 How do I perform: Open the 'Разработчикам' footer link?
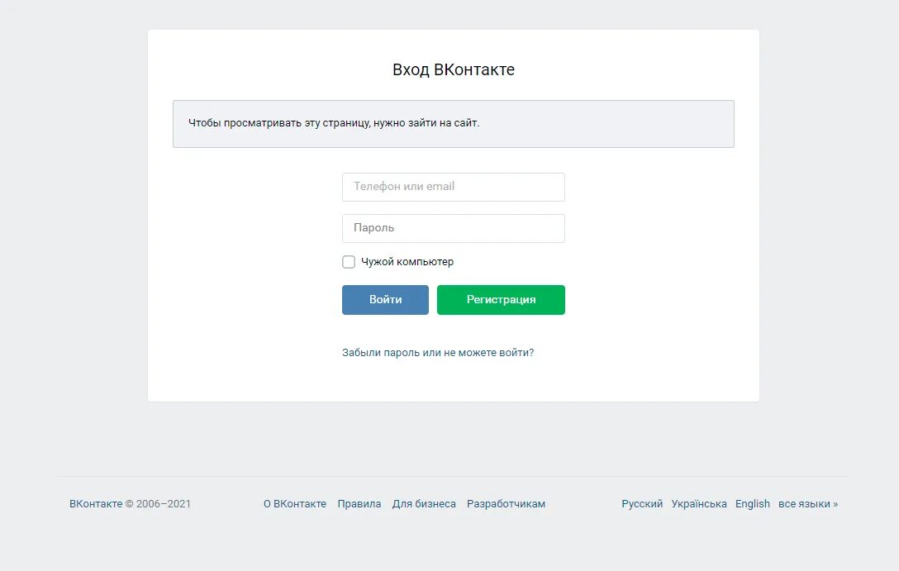[x=506, y=504]
